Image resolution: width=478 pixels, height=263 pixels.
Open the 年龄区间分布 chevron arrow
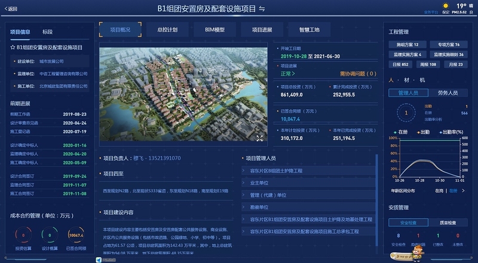pos(464,191)
